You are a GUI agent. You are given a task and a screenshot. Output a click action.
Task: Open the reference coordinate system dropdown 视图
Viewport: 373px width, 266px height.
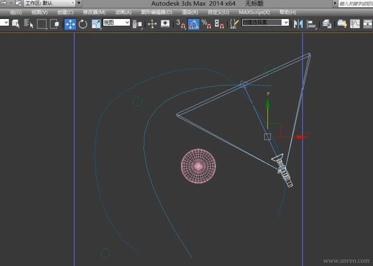tap(116, 22)
